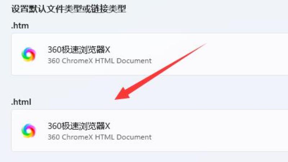The width and height of the screenshot is (288, 162).
Task: Click 360 ChromeX HTML Document under .htm
Action: coord(100,61)
